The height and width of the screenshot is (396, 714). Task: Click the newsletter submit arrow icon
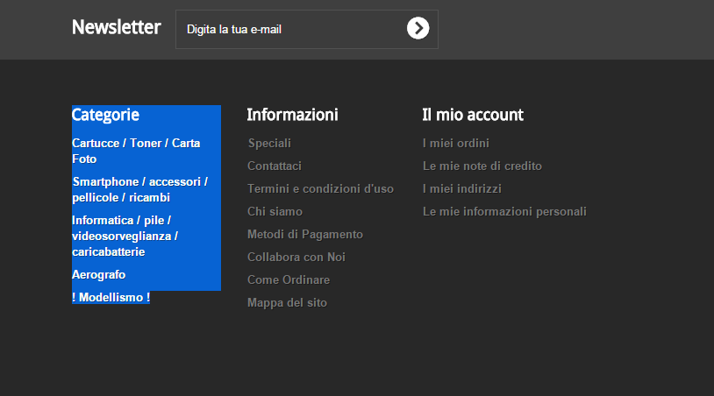(x=418, y=29)
